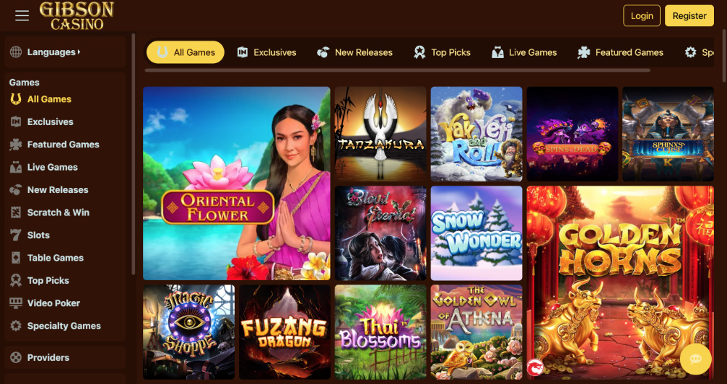The image size is (727, 384).
Task: Click the Featured Games clover icon in sidebar
Action: (16, 144)
